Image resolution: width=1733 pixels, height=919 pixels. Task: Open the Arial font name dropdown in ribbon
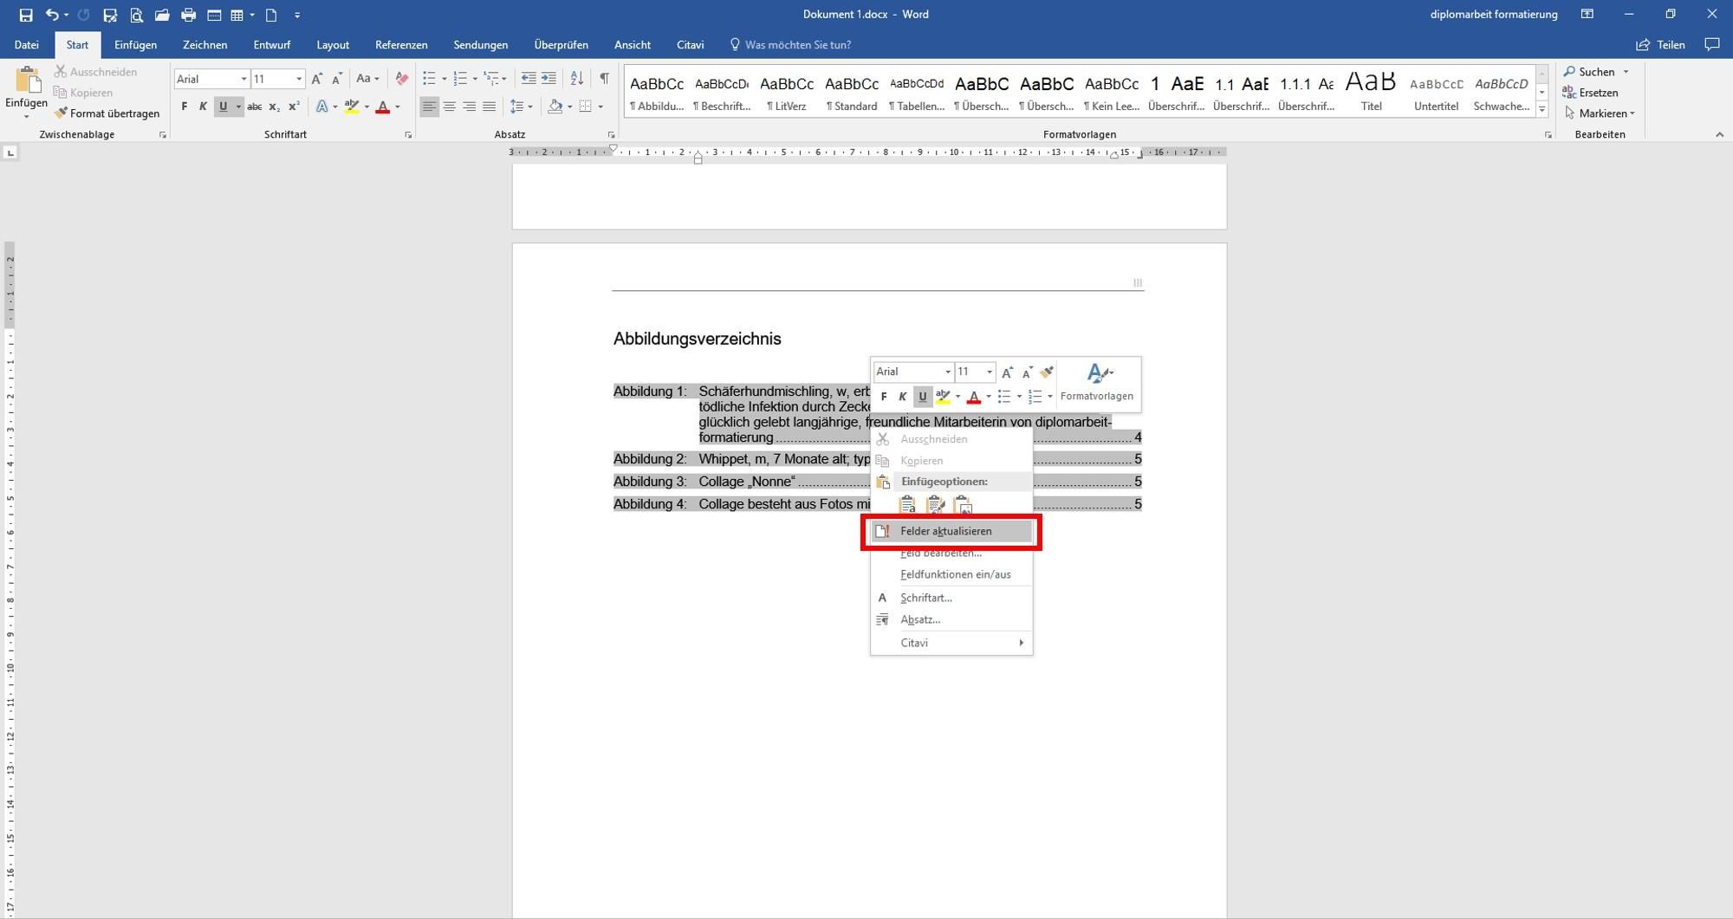243,79
